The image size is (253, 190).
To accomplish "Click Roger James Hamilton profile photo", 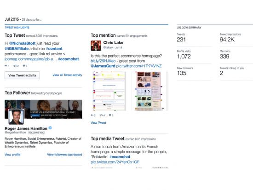I will tap(16, 117).
